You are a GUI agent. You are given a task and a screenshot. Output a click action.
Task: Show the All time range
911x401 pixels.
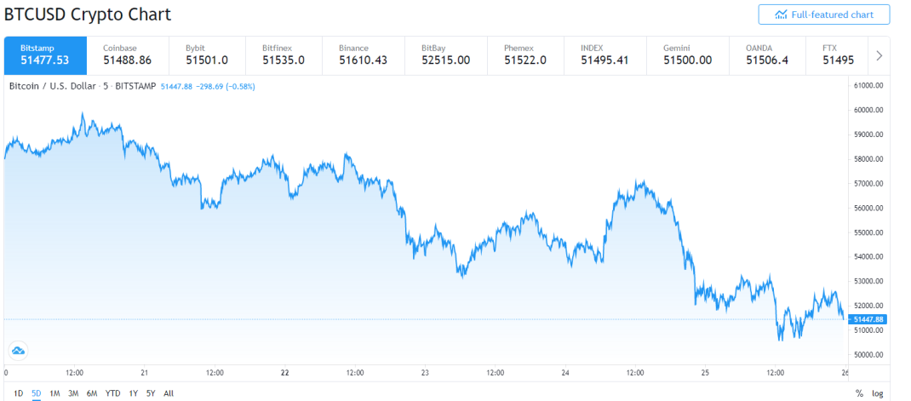[x=169, y=393]
